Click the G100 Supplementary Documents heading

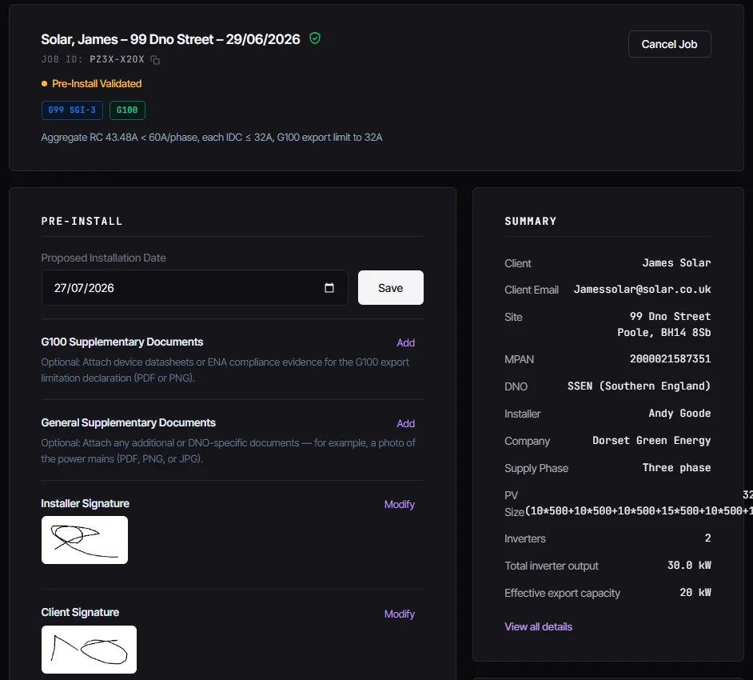122,342
